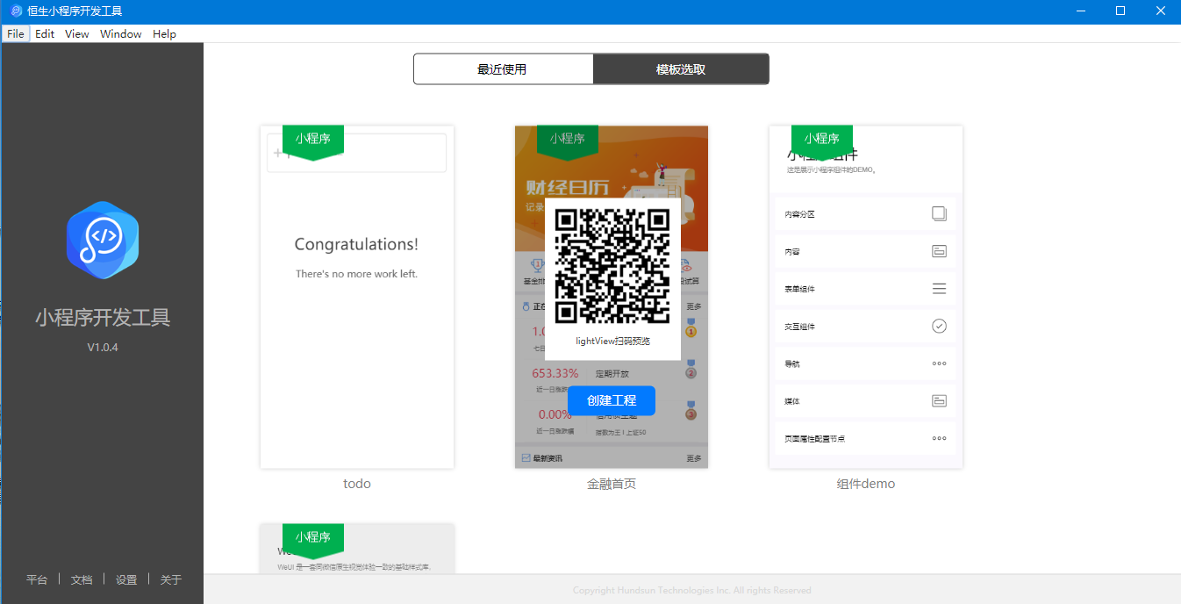Viewport: 1181px width, 604px height.
Task: Click the 页面属性配置节点 row text
Action: click(x=814, y=438)
